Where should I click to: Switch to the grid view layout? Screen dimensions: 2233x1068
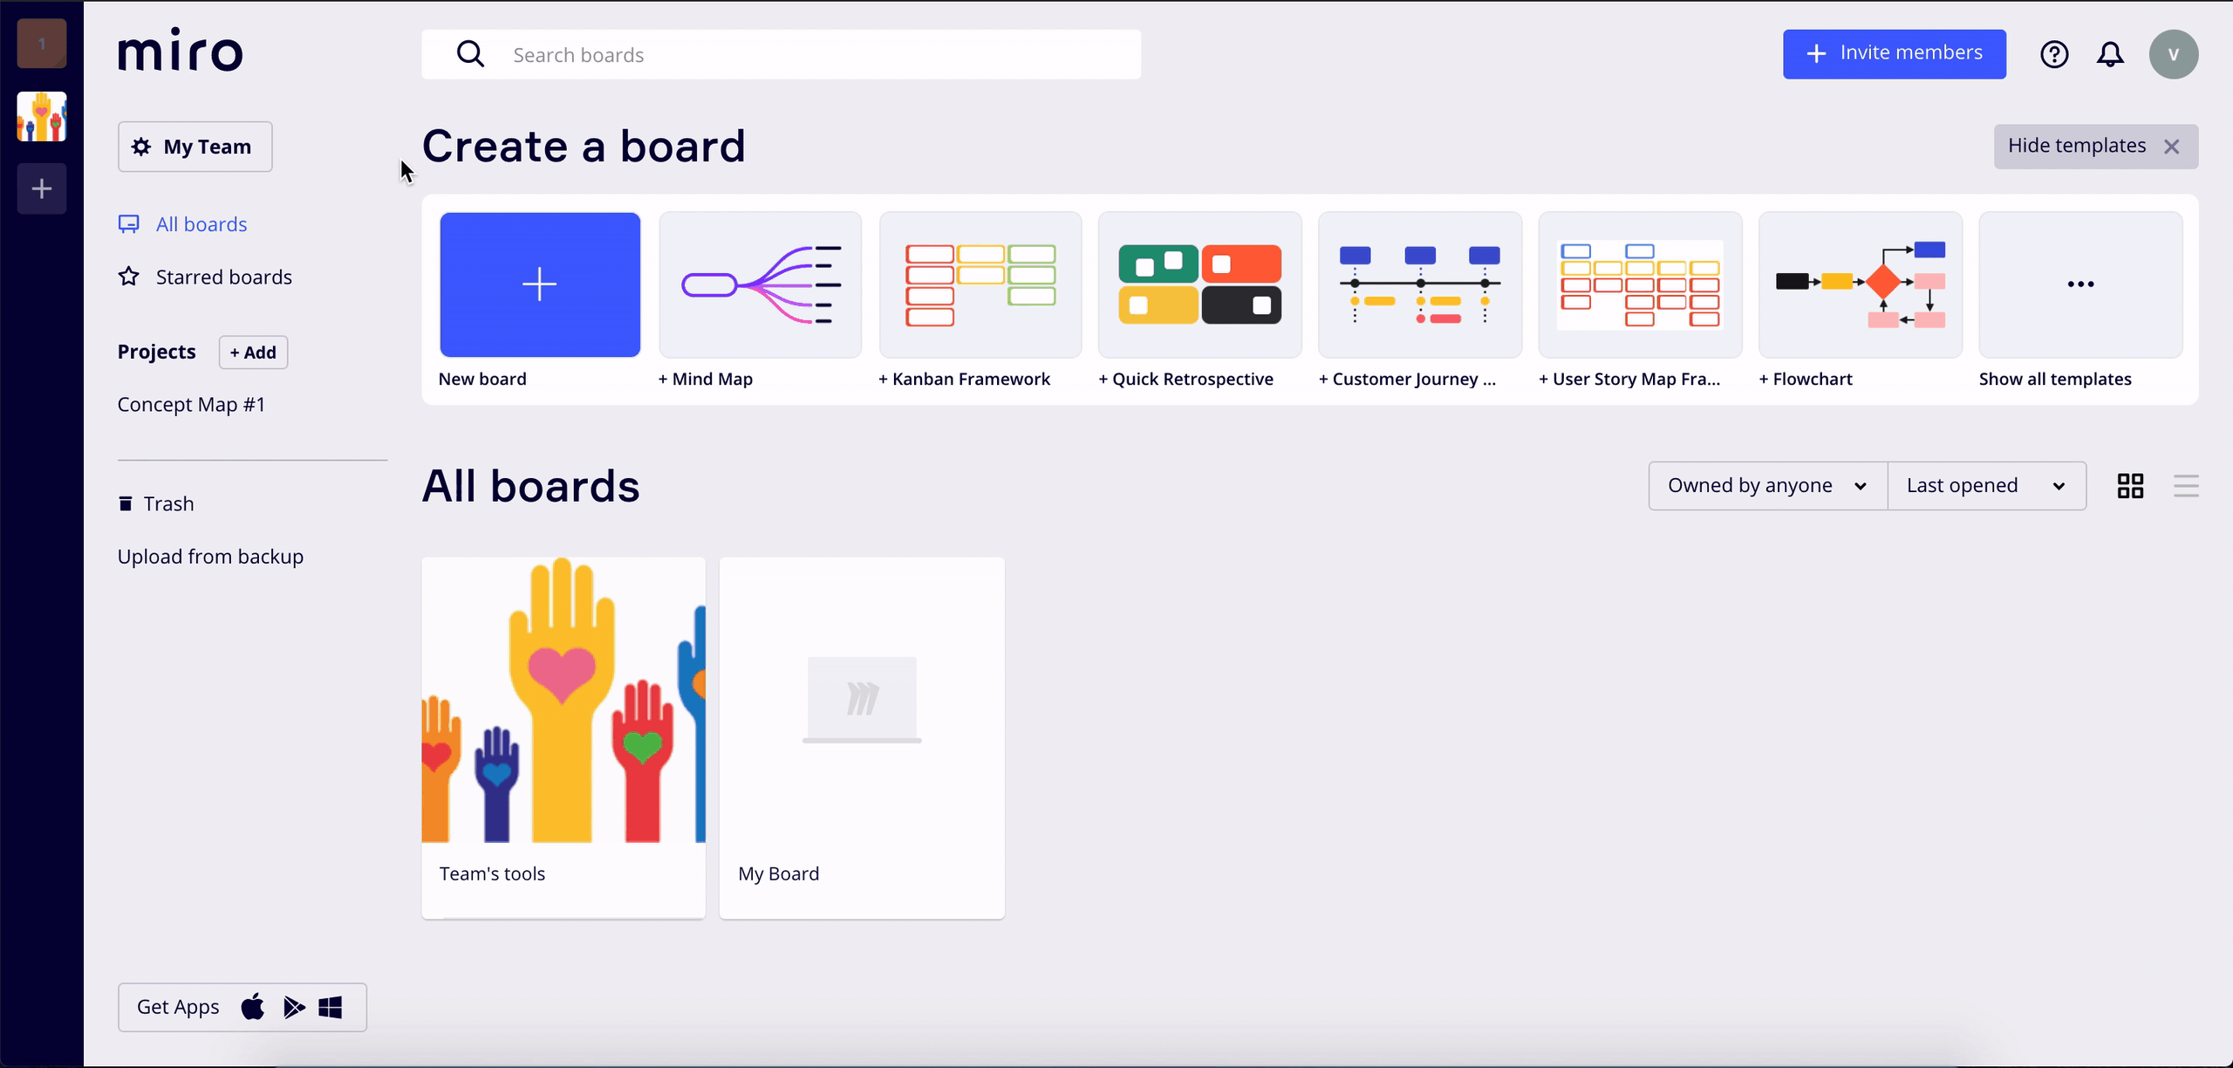2130,486
